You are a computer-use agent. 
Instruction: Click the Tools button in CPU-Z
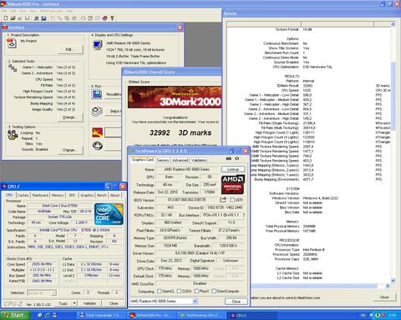63,303
